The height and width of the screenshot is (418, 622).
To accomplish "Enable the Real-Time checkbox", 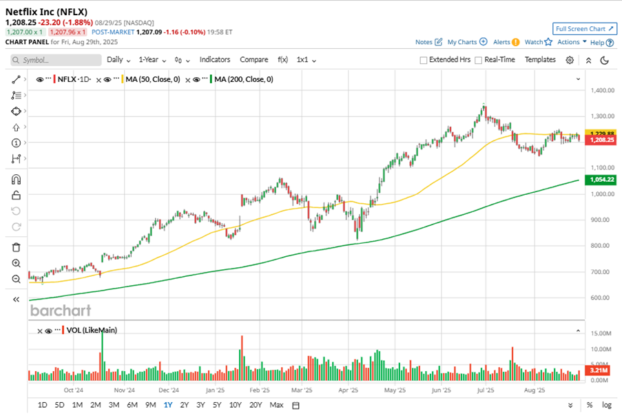I will [x=479, y=61].
